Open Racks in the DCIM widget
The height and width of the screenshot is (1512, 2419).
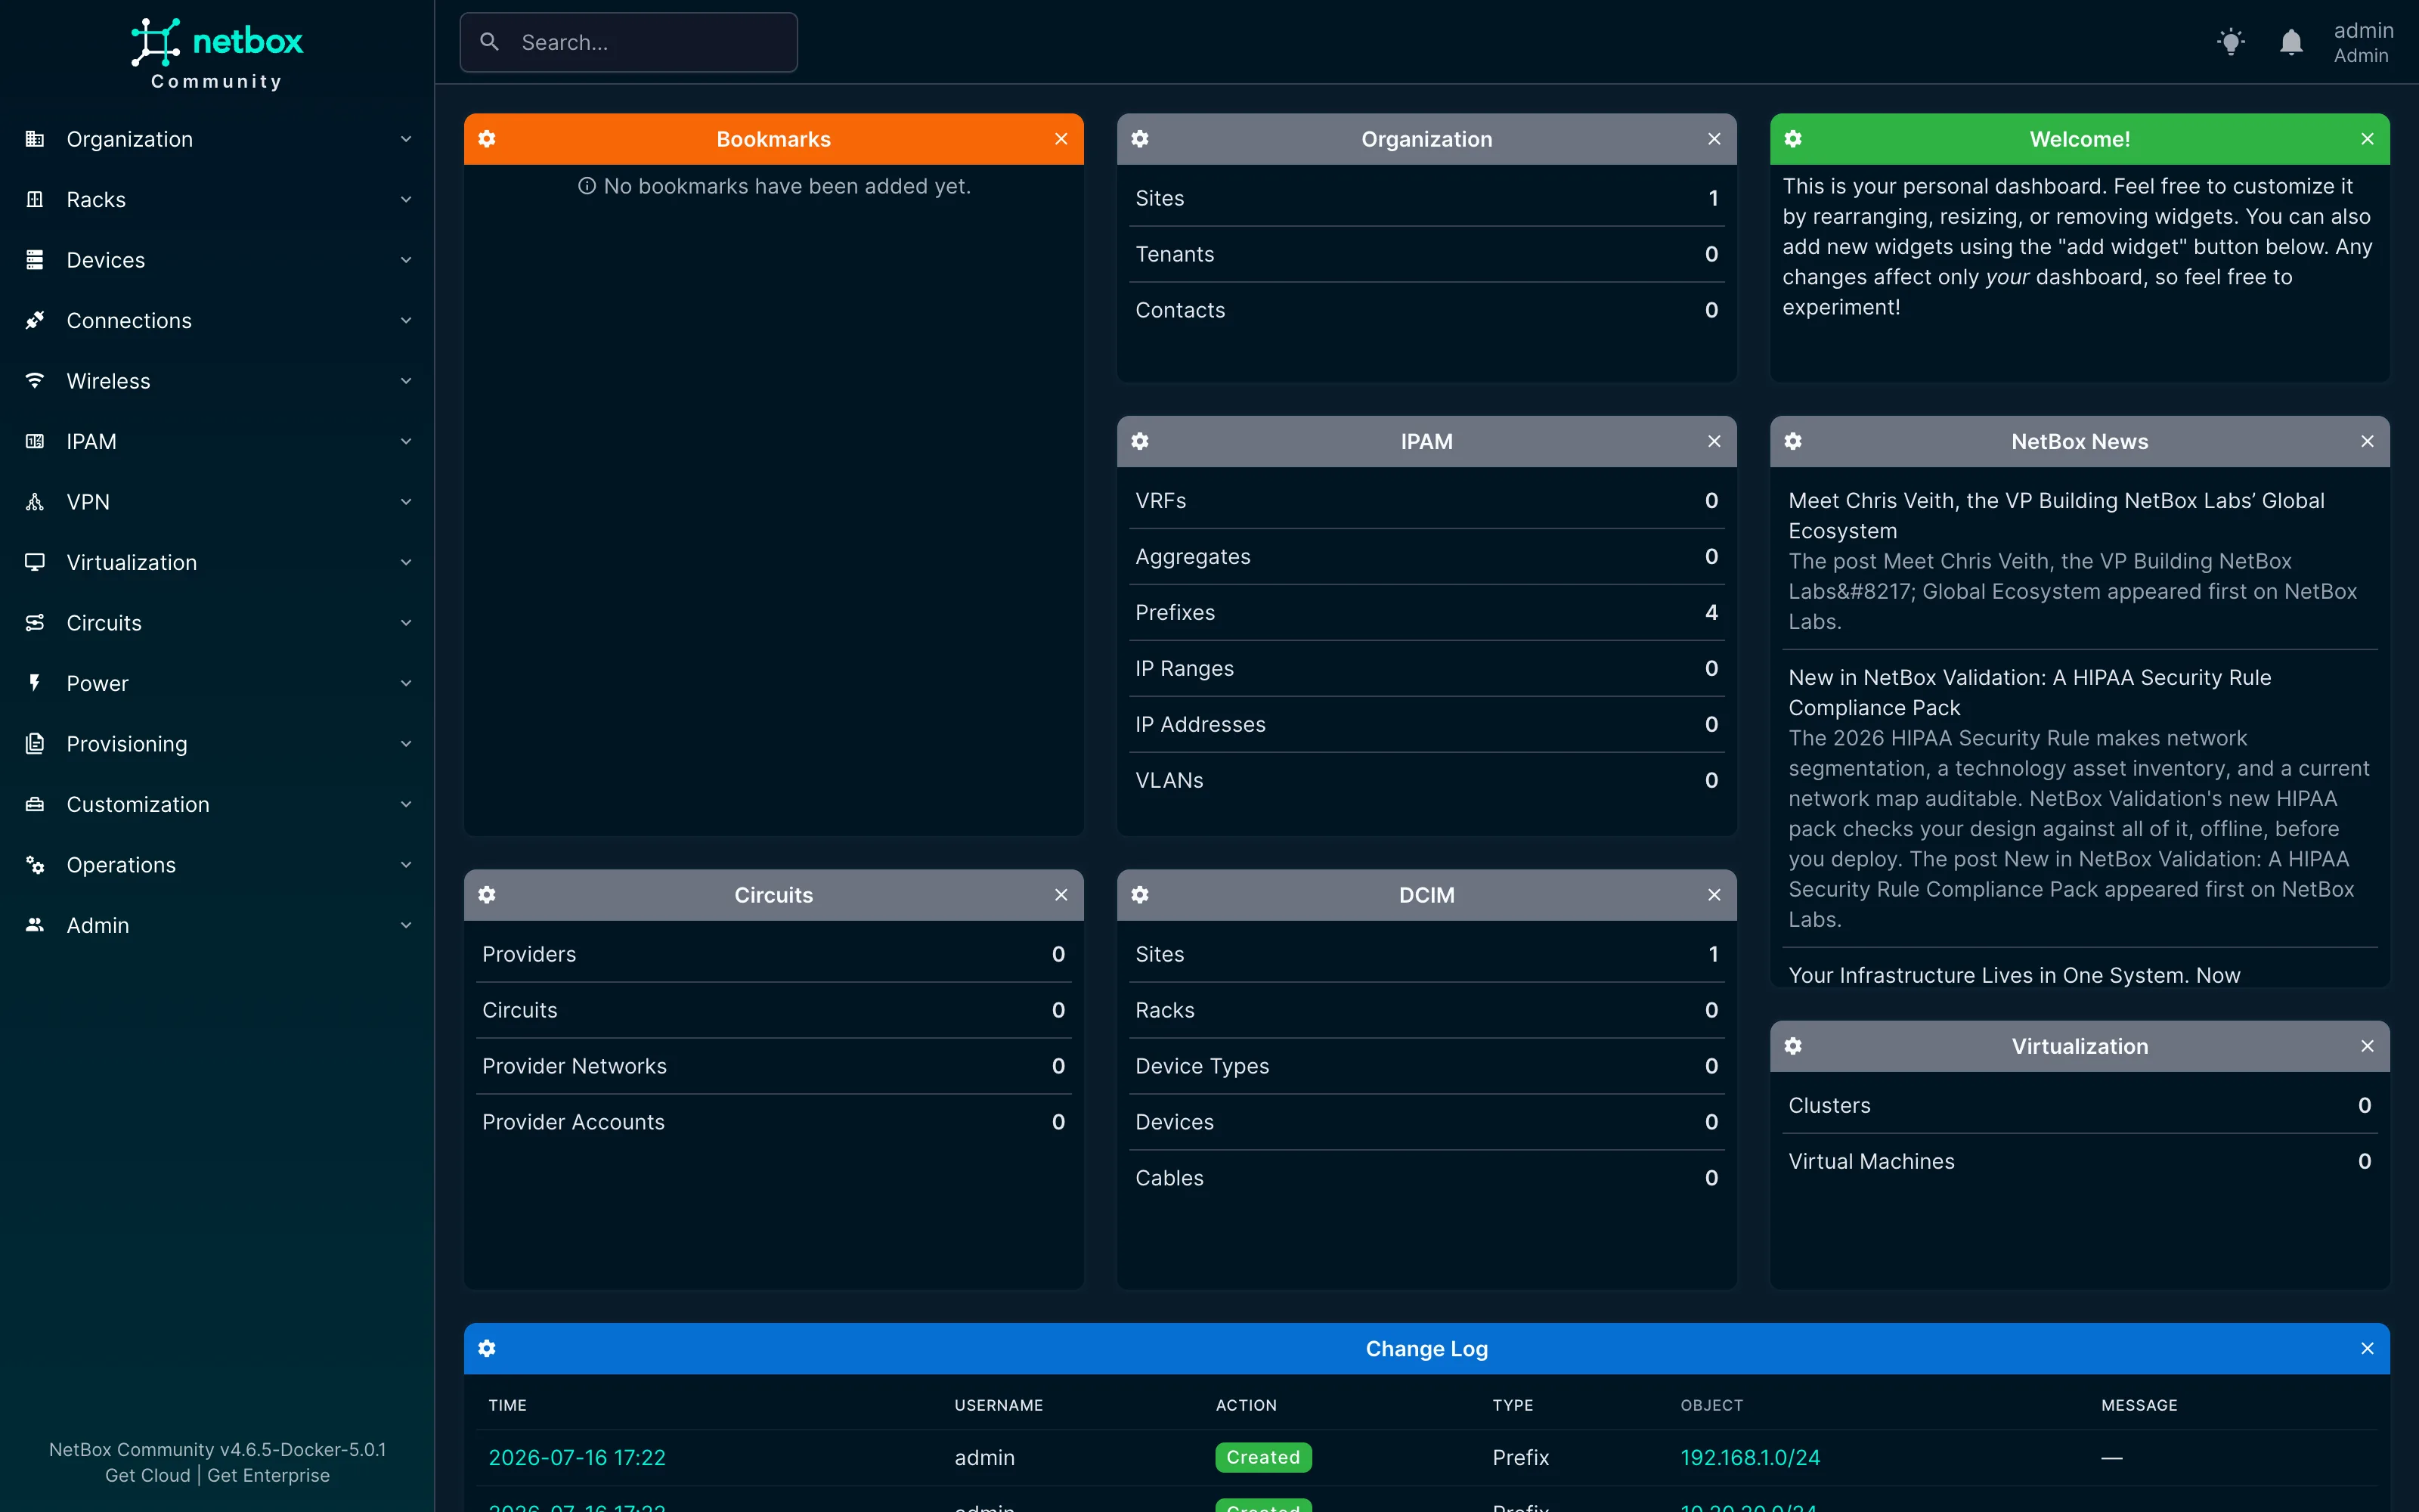point(1426,1010)
